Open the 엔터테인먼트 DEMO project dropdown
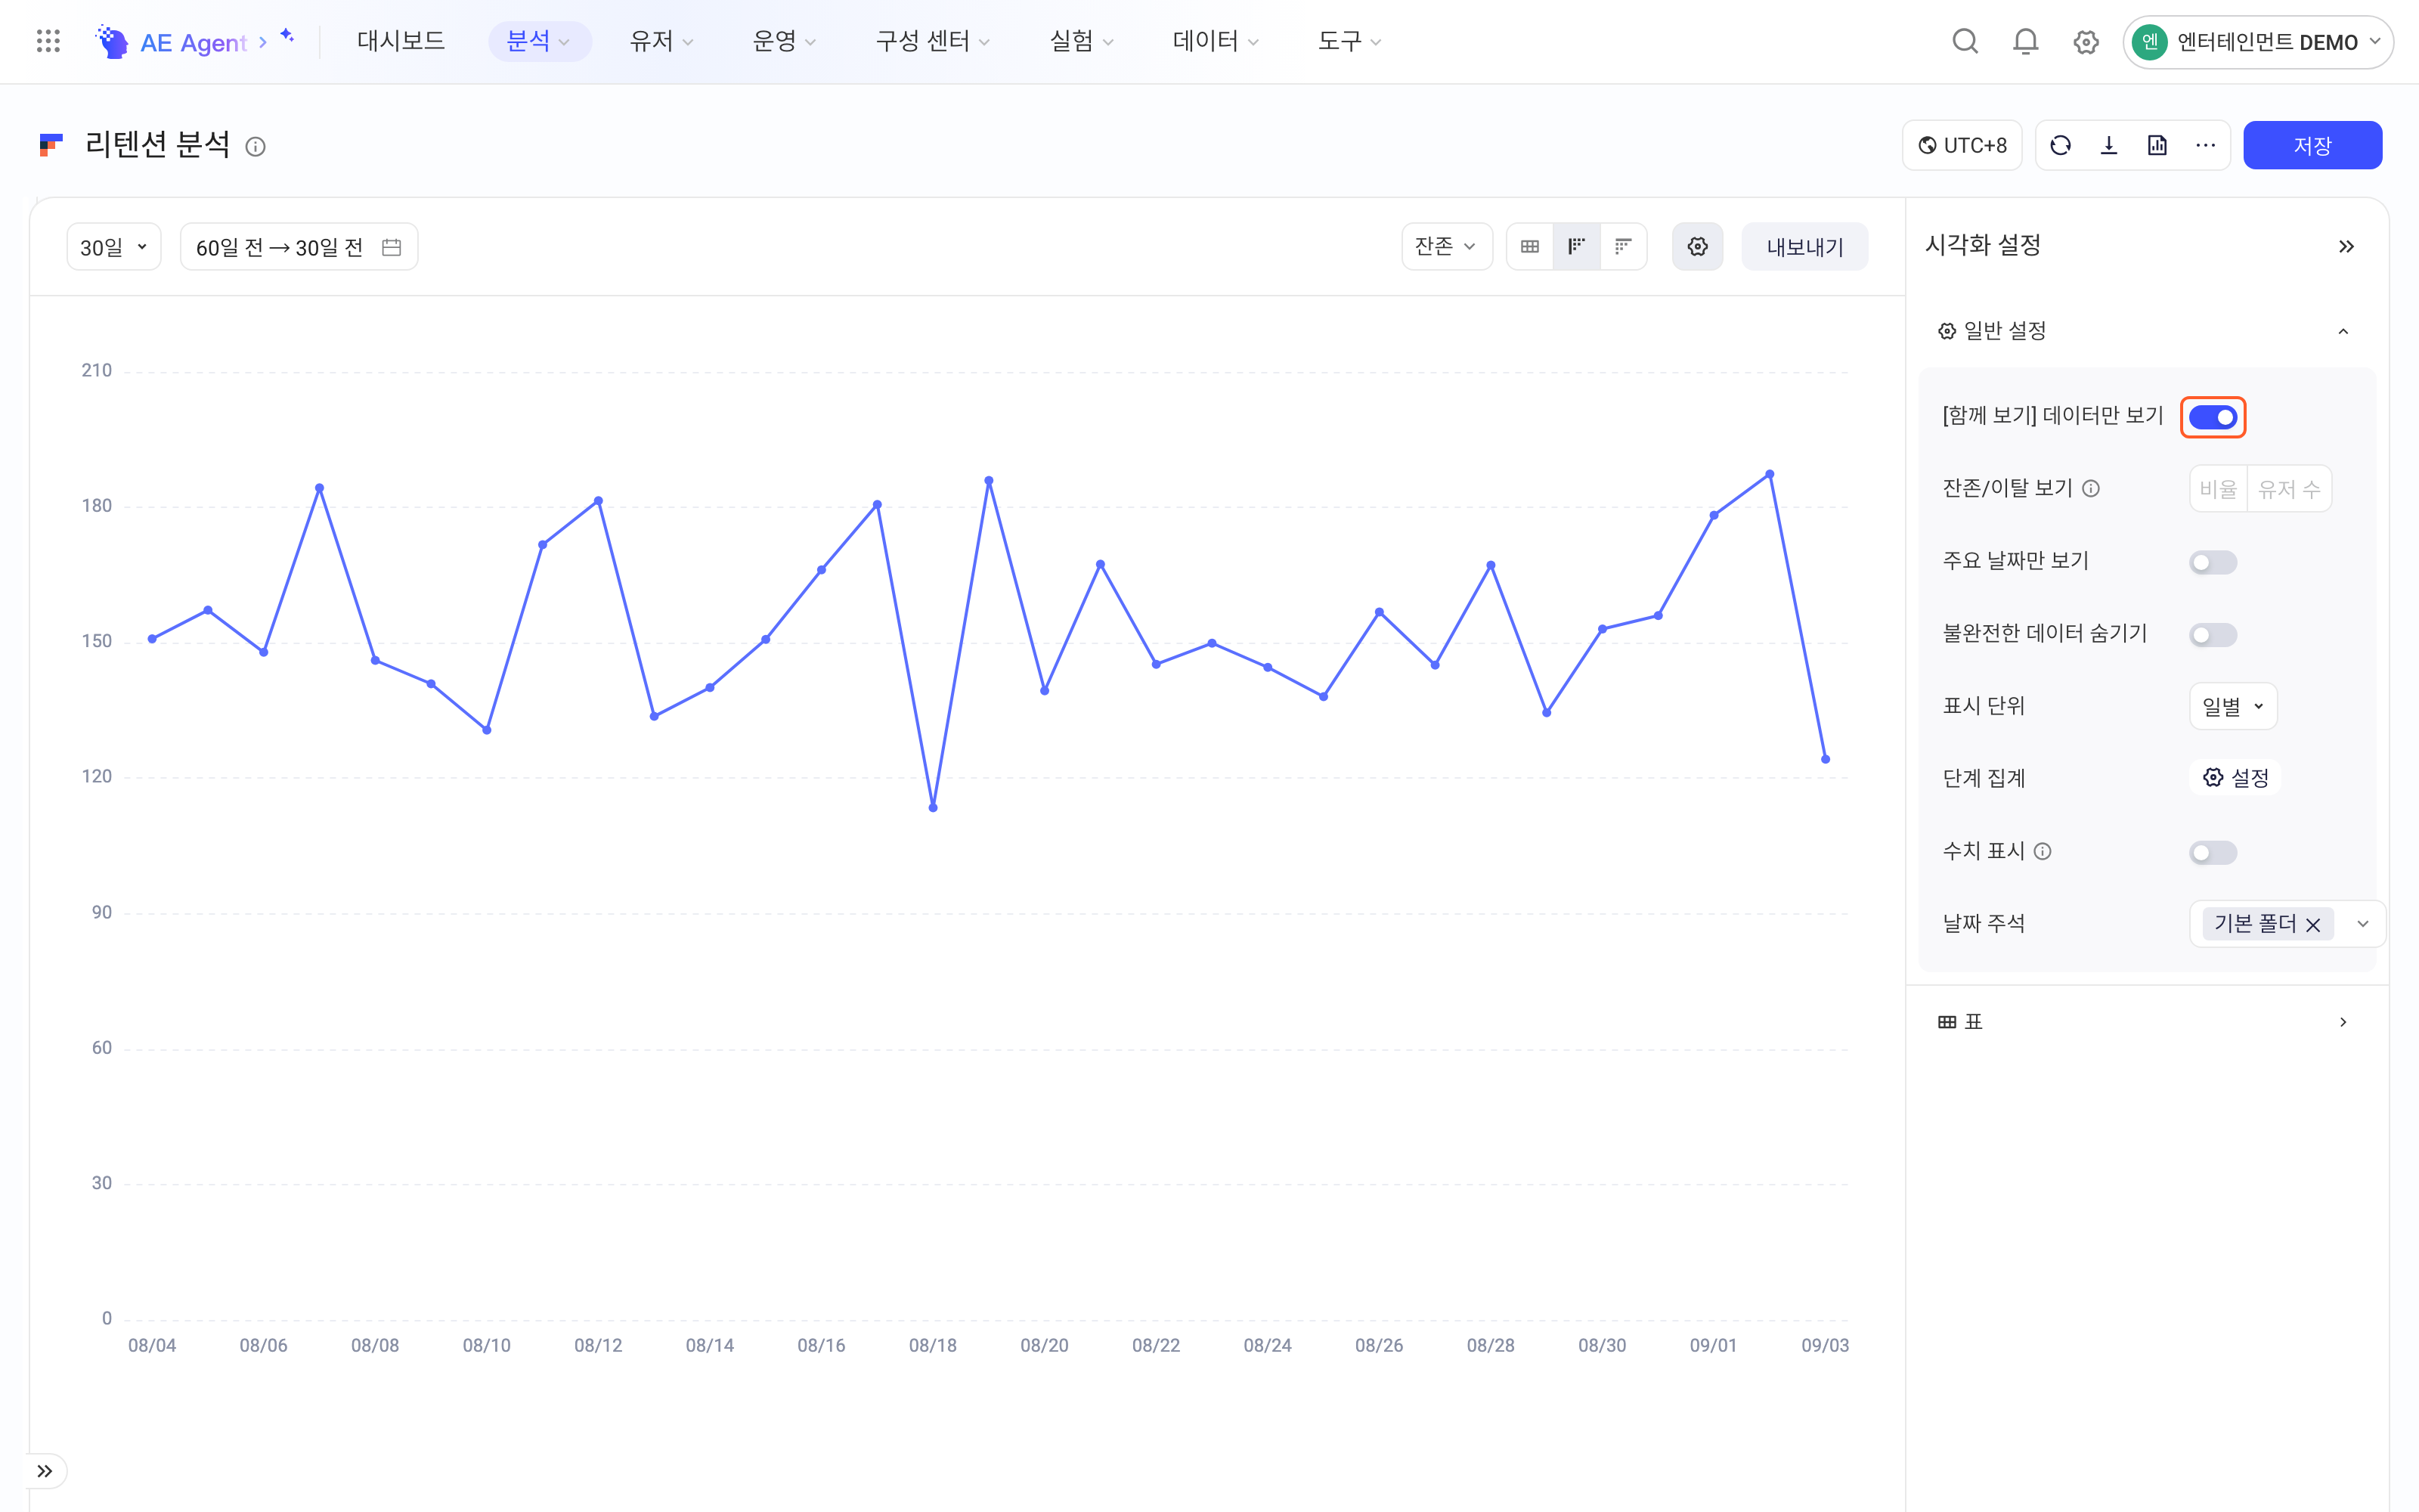Viewport: 2419px width, 1512px height. (x=2257, y=42)
